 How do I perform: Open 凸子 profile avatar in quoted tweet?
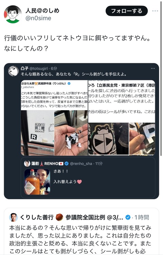(x=13, y=71)
